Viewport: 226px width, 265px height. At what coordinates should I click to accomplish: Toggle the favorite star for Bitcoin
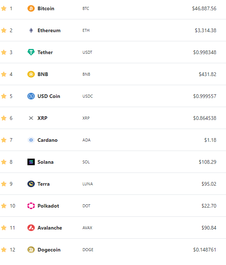coord(4,8)
